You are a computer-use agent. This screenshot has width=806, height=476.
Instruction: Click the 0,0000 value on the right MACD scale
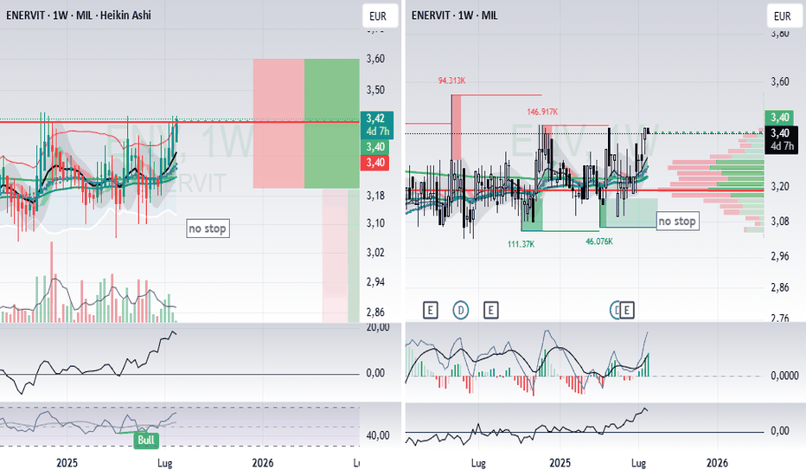(x=785, y=376)
